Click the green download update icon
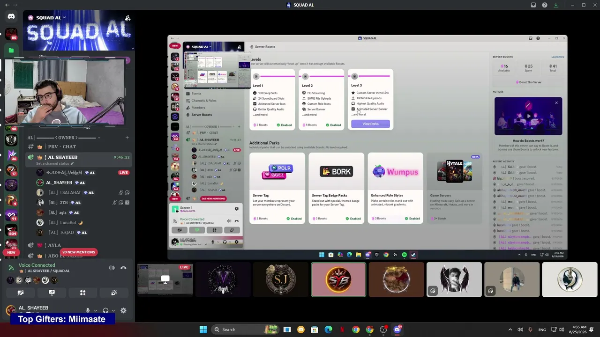The height and width of the screenshot is (337, 600). click(556, 5)
